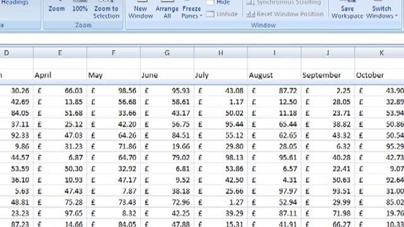The image size is (404, 227).
Task: Select the cell containing 25.12
Action: coord(60,124)
